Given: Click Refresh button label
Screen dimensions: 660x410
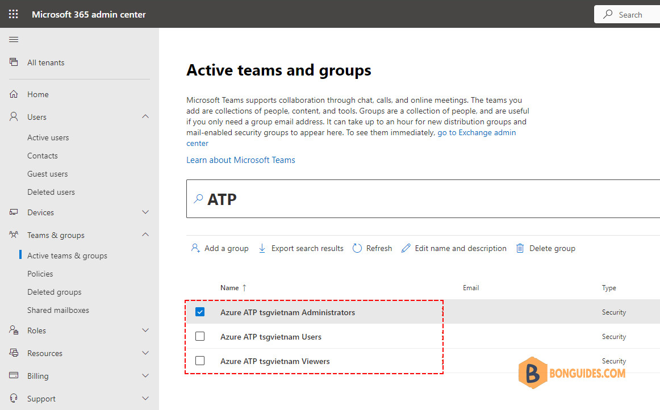Looking at the screenshot, I should pyautogui.click(x=379, y=248).
